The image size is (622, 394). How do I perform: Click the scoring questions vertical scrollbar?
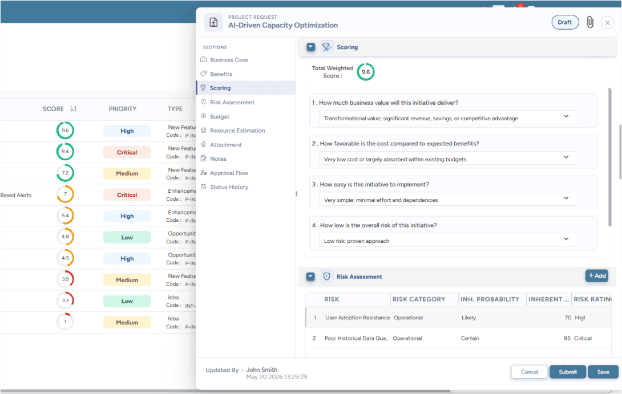click(609, 157)
